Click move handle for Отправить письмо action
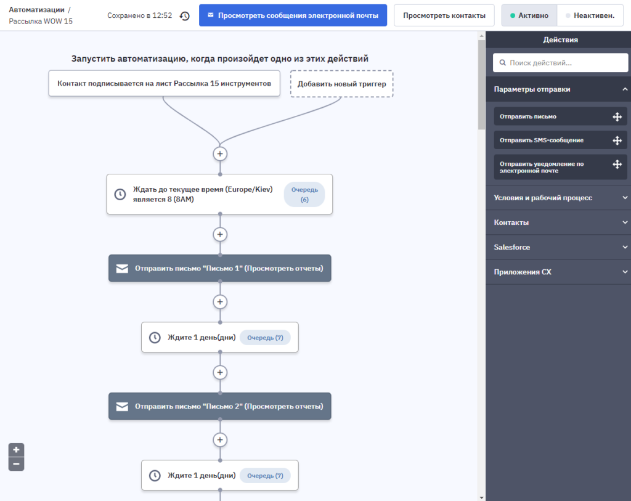 click(617, 116)
